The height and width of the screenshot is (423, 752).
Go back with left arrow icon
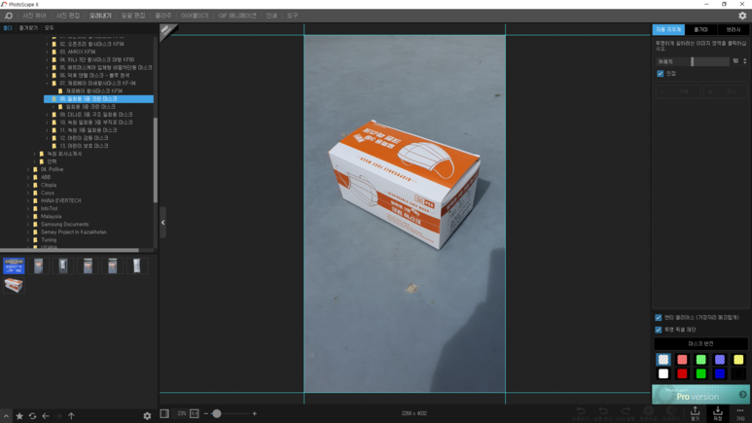(46, 416)
